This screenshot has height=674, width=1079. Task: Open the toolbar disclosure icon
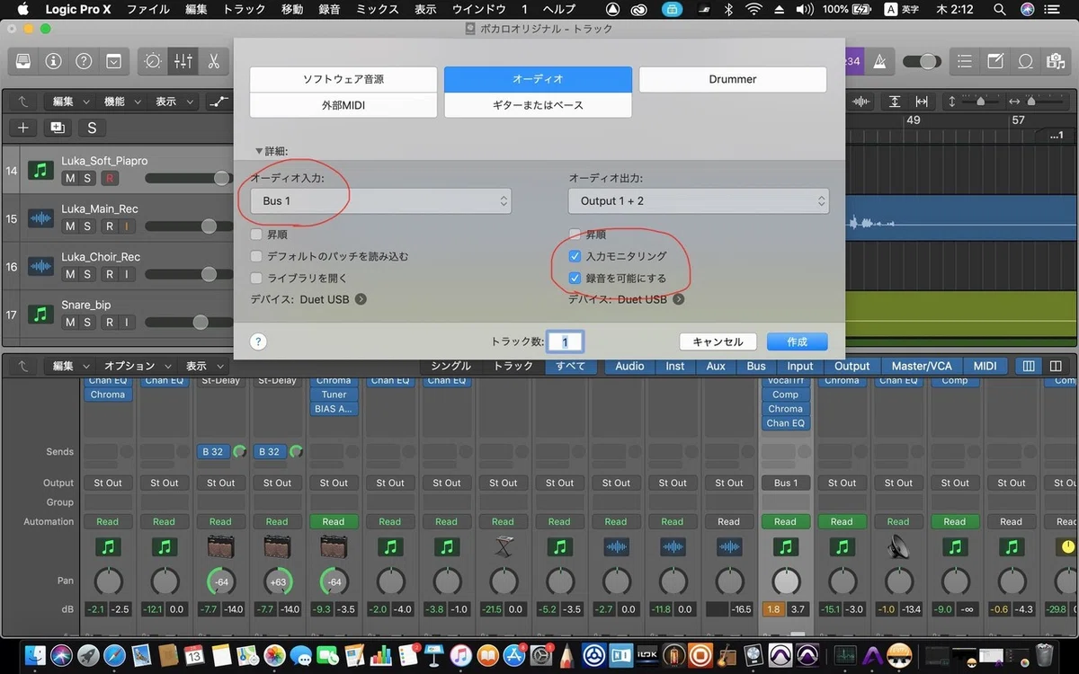click(114, 61)
